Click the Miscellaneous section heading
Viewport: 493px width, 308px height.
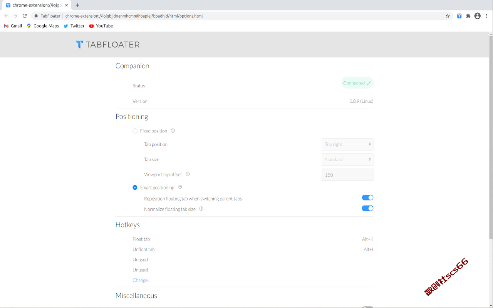[x=136, y=296]
